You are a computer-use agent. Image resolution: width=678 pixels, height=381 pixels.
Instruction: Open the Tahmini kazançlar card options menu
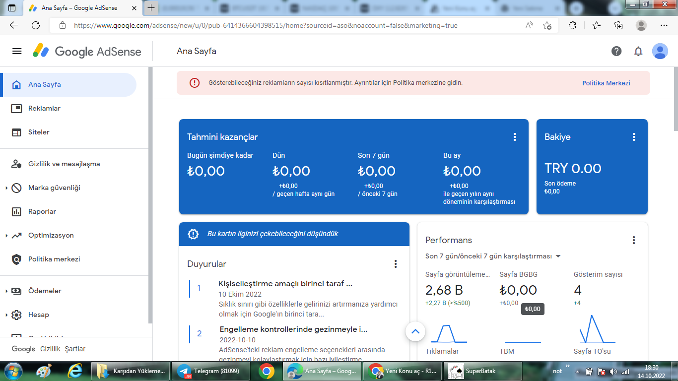pos(515,137)
